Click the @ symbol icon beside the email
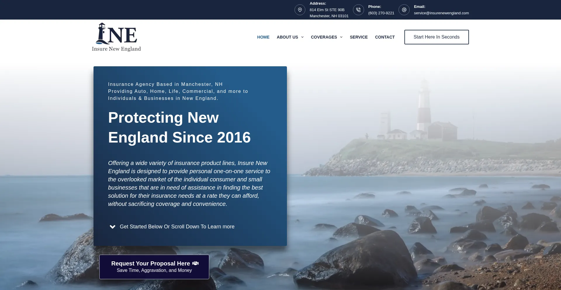 click(x=404, y=10)
